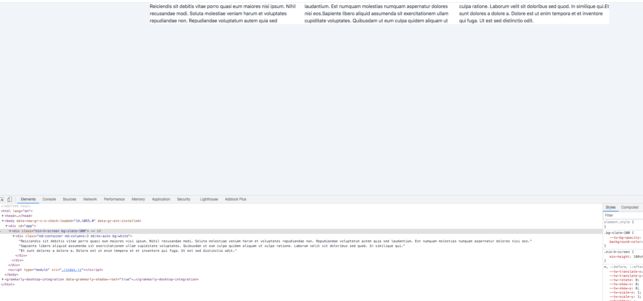The width and height of the screenshot is (643, 301).
Task: Select the Inspect element icon
Action: click(x=3, y=199)
